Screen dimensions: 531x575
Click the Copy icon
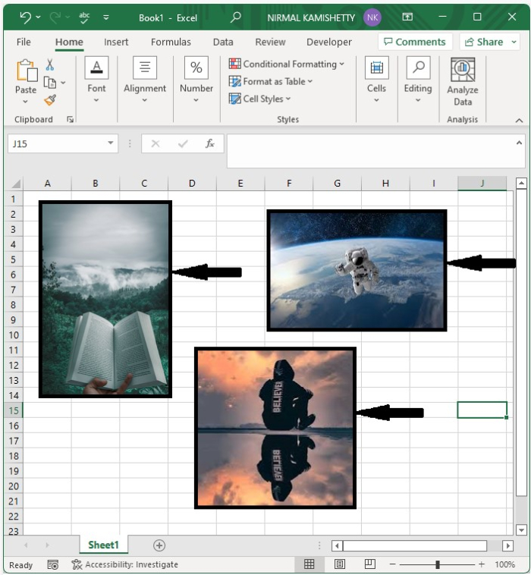point(50,83)
